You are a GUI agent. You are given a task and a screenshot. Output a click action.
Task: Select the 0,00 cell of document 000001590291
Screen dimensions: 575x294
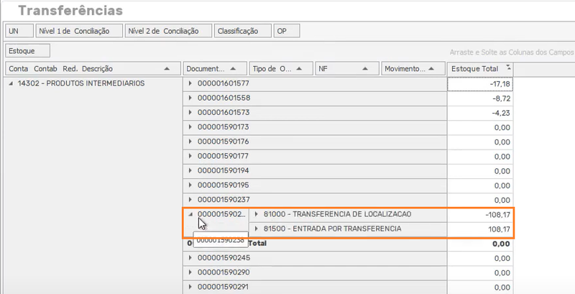tap(480, 288)
